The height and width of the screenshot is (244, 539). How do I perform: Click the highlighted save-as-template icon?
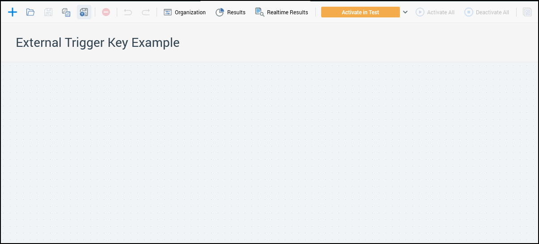[84, 12]
